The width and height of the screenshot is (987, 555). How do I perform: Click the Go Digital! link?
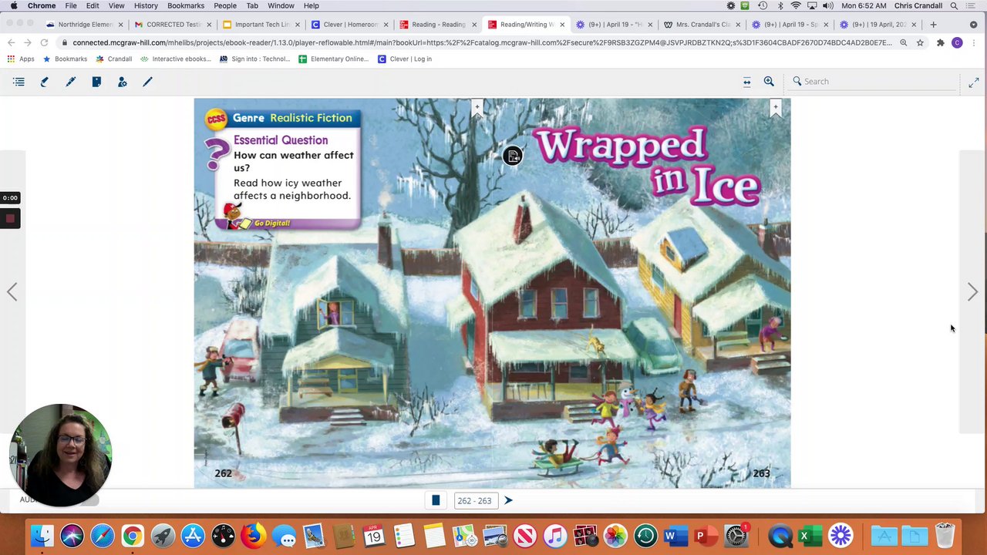pyautogui.click(x=271, y=223)
